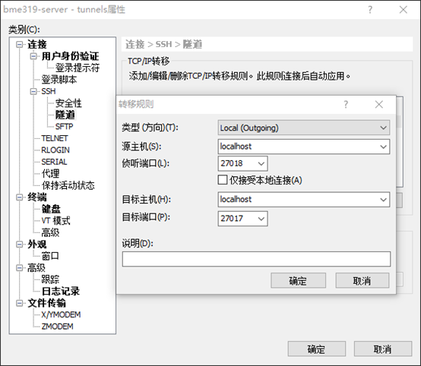Screen dimensions: 421x366
Task: Select SERIAL tree item
Action: [x=54, y=162]
